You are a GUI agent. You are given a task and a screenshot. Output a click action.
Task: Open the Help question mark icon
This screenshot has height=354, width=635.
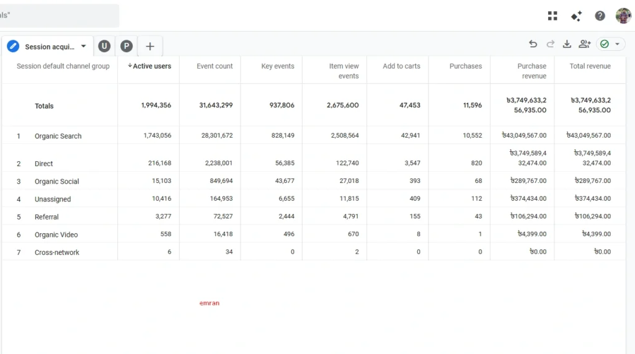(x=600, y=16)
